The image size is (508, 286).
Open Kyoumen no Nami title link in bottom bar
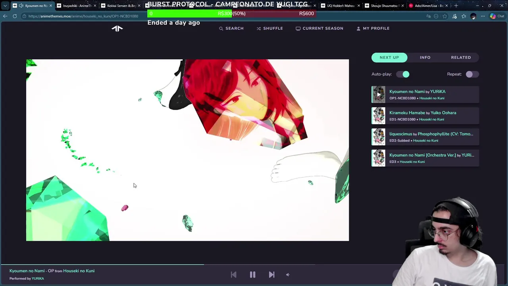tap(27, 271)
